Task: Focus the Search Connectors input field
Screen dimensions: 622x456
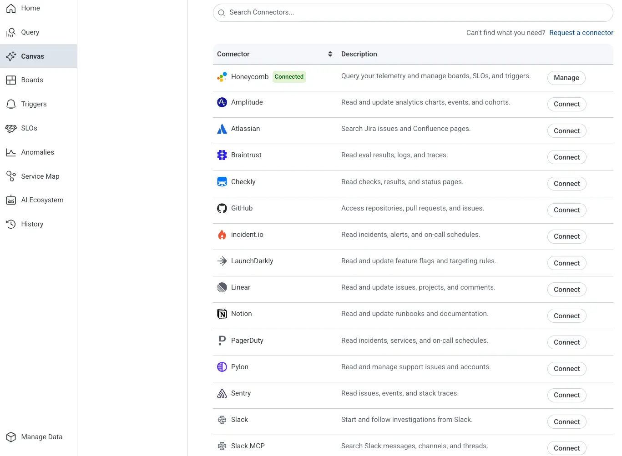Action: point(413,13)
